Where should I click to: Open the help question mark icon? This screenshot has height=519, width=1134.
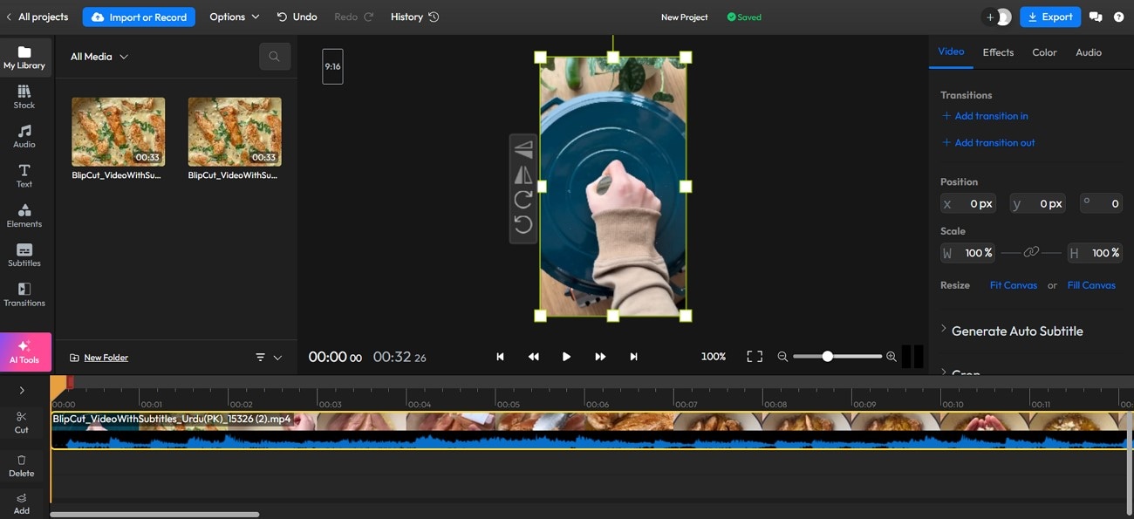click(x=1118, y=17)
